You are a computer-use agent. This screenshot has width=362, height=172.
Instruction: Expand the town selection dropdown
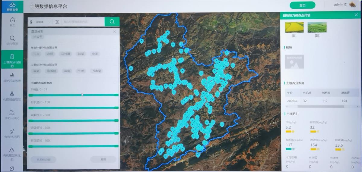click(x=40, y=22)
